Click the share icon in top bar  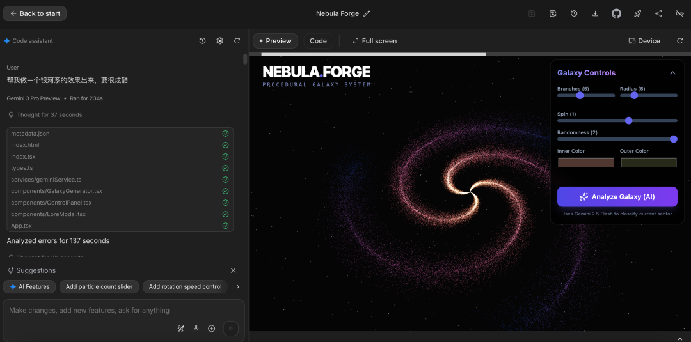pos(658,13)
